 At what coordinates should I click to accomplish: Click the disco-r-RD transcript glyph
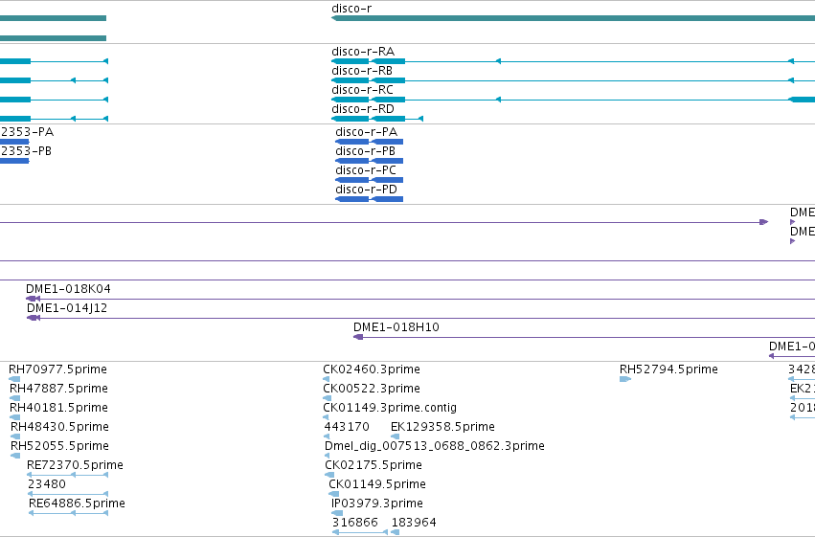point(377,119)
